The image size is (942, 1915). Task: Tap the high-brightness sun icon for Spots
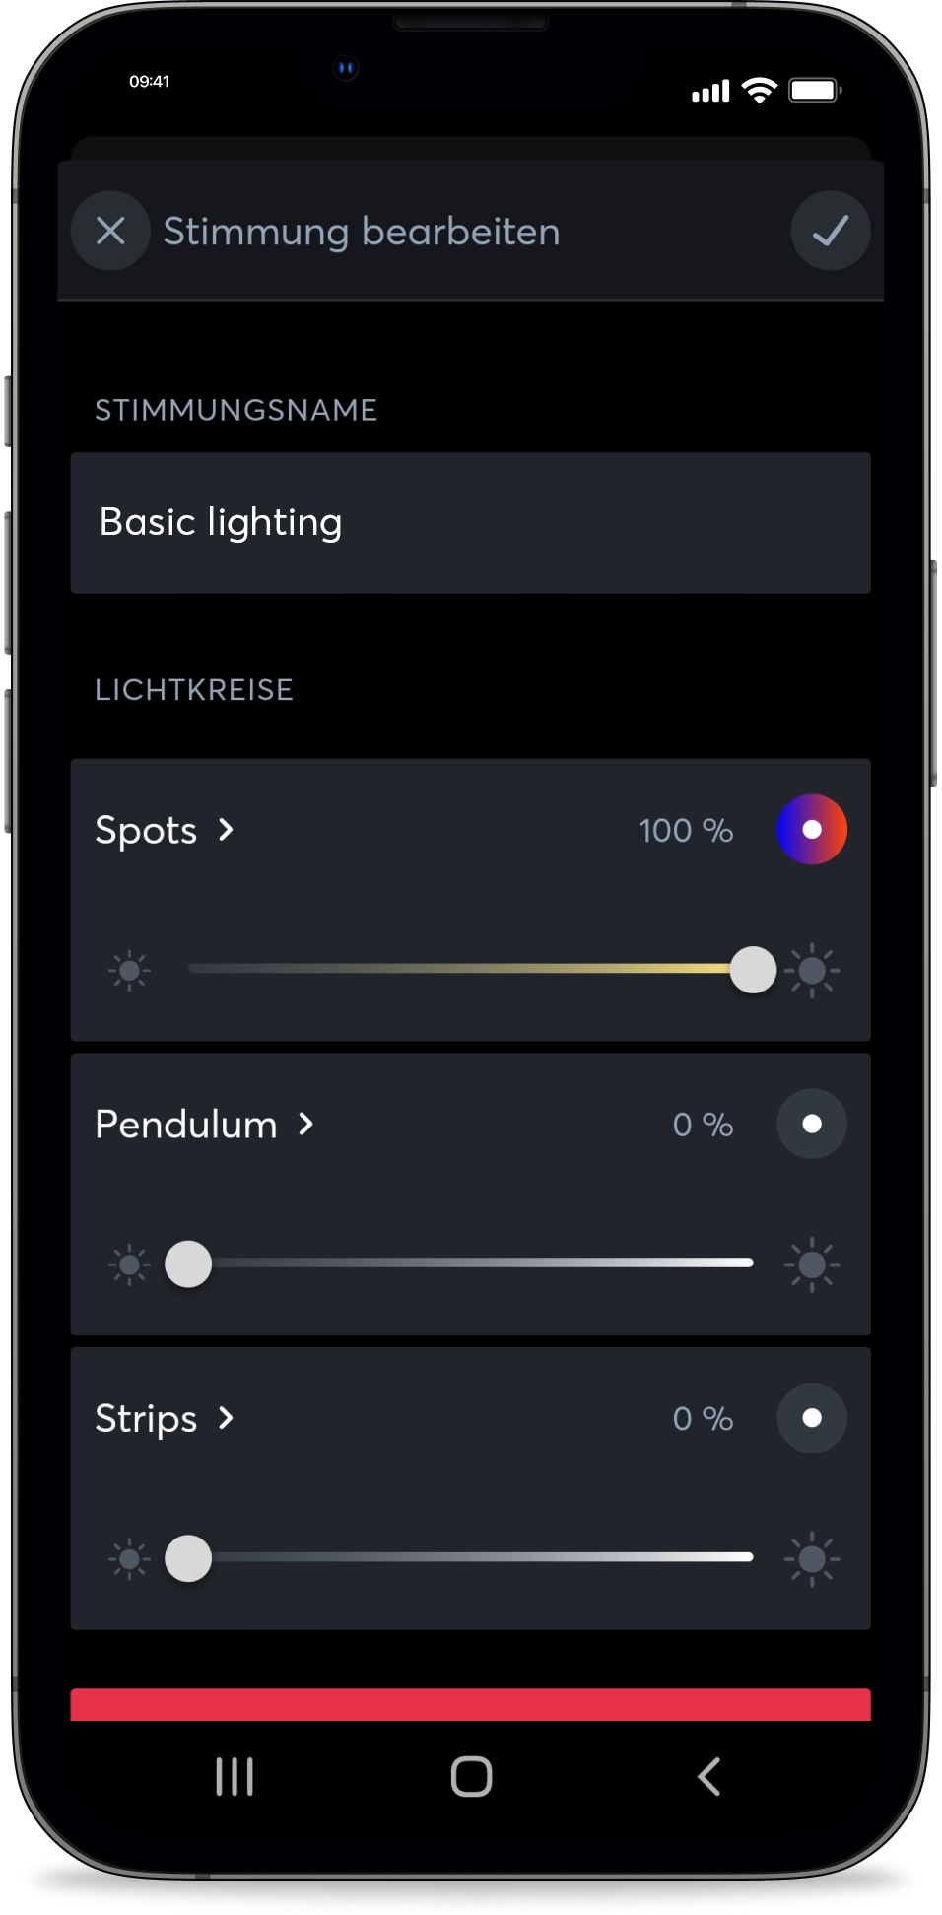pos(812,971)
